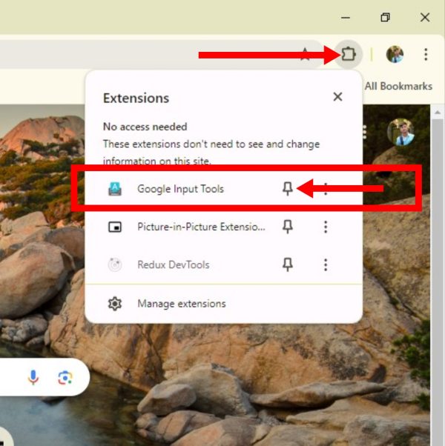Click the Redux DevTools extension icon
The image size is (445, 446).
tap(115, 264)
